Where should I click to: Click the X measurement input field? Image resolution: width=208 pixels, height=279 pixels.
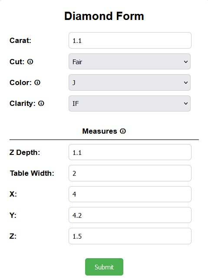click(x=130, y=194)
